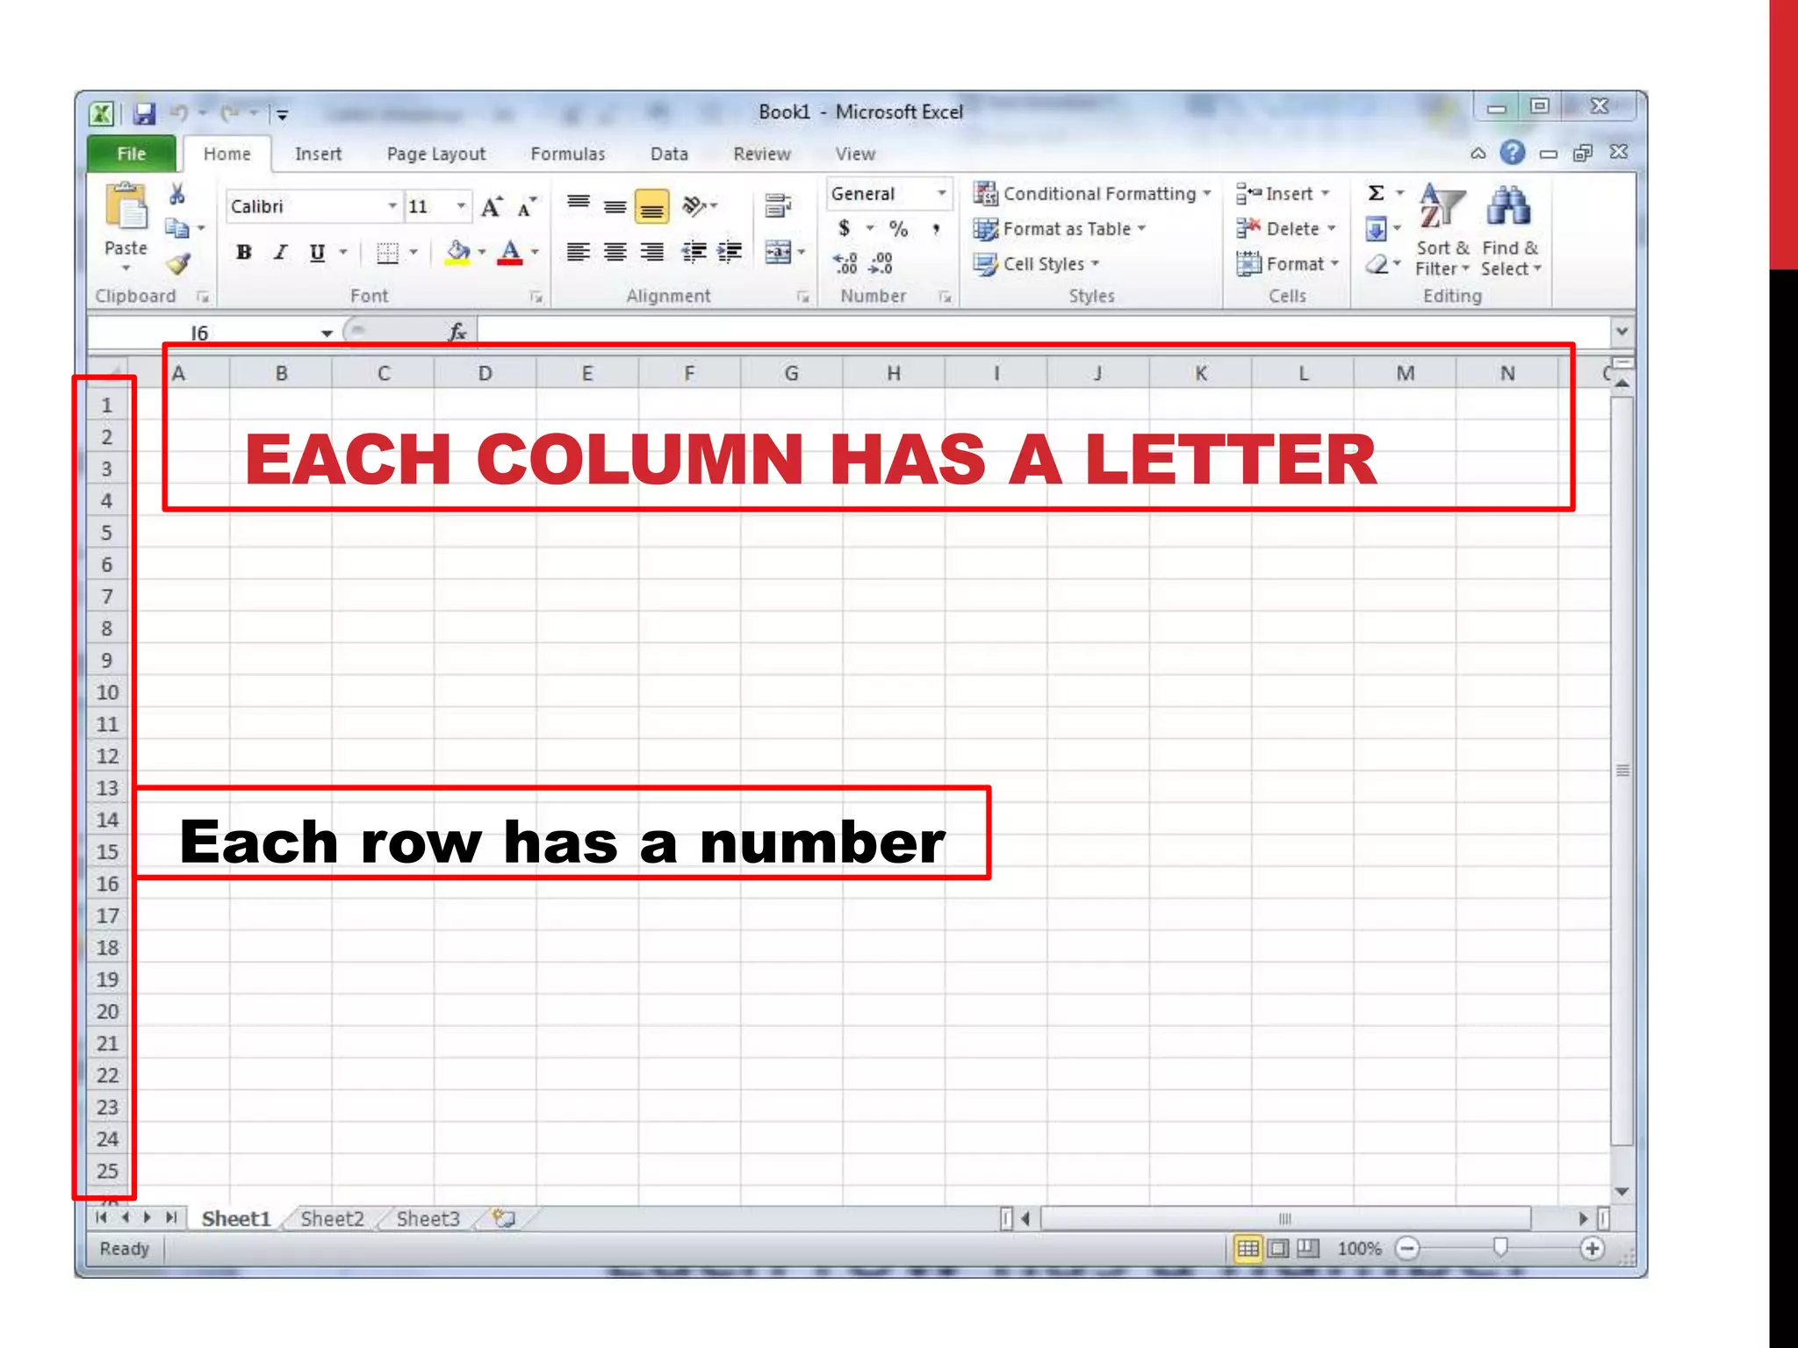Click the Cut scissors icon
Image resolution: width=1798 pixels, height=1348 pixels.
(x=176, y=194)
